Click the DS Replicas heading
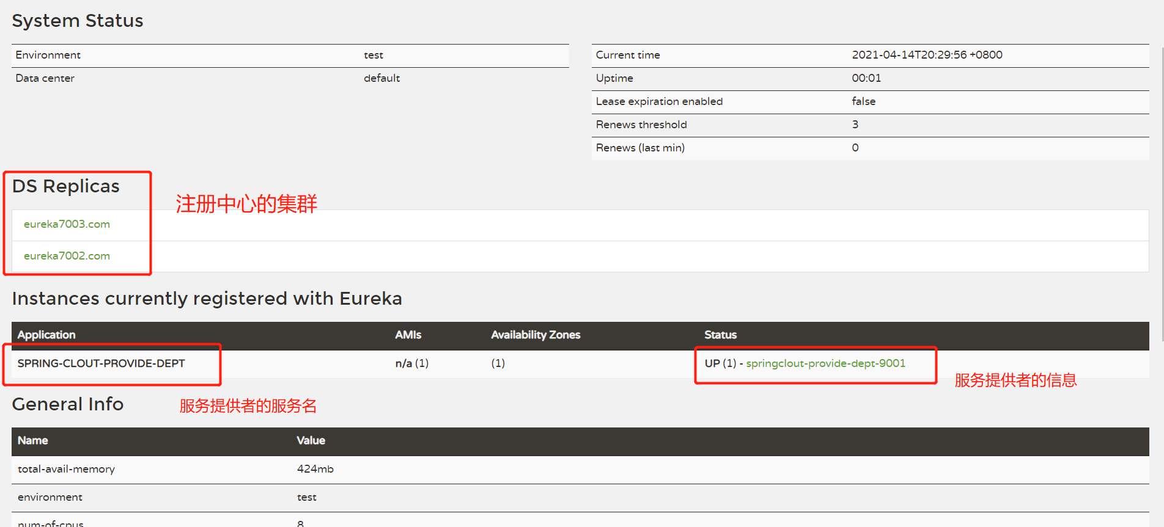Screen dimensions: 1164x527 pyautogui.click(x=66, y=186)
